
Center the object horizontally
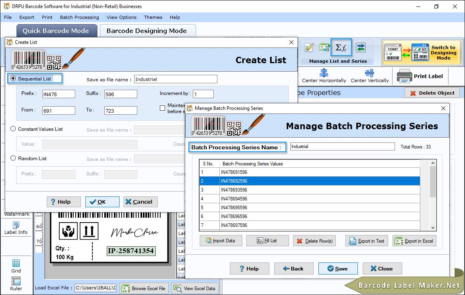[x=324, y=76]
